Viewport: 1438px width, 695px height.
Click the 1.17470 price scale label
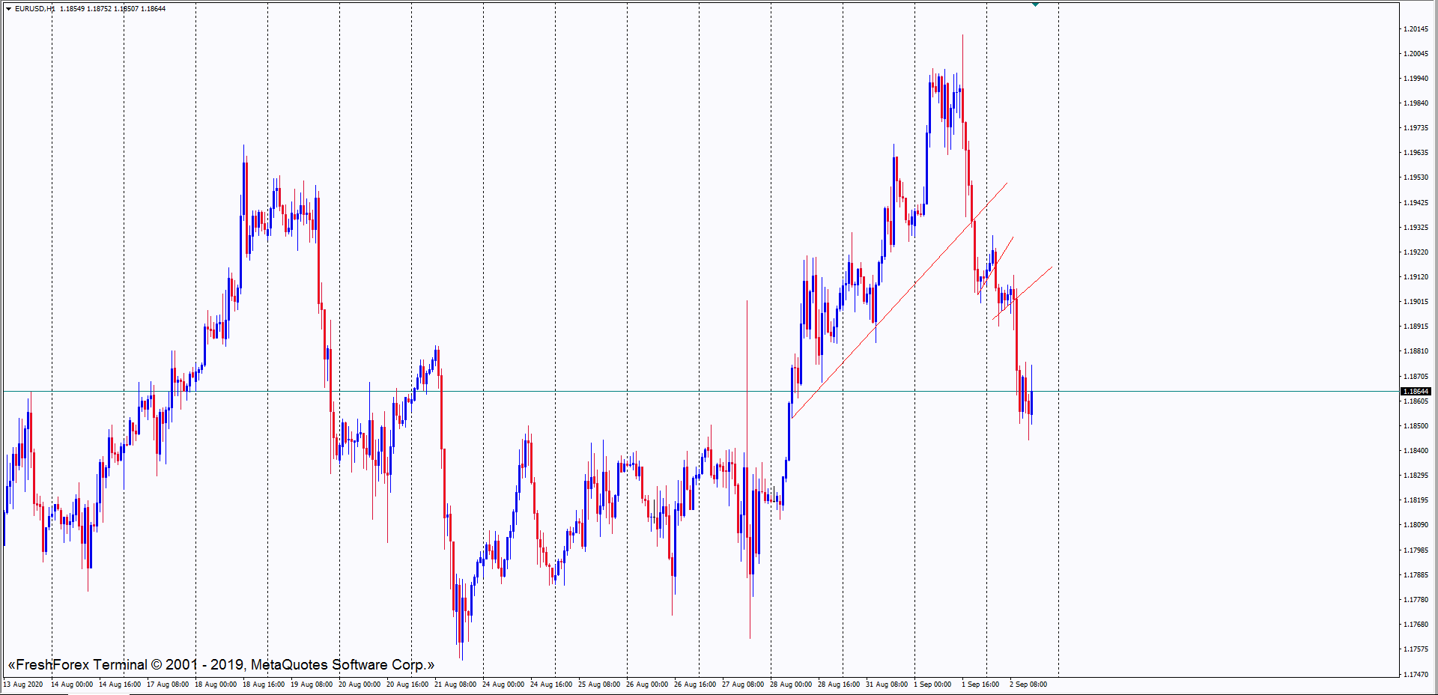click(1416, 675)
